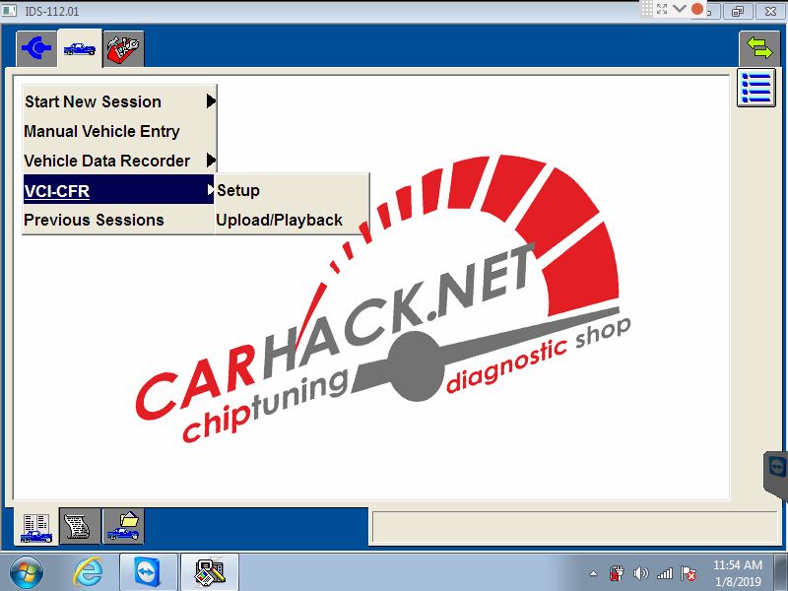Select the vehicle specification bottom tab
The image size is (788, 591).
(x=36, y=527)
